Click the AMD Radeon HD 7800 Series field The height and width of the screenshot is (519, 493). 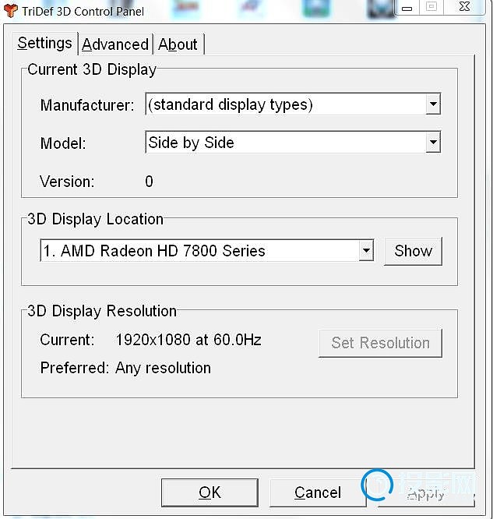click(x=207, y=251)
